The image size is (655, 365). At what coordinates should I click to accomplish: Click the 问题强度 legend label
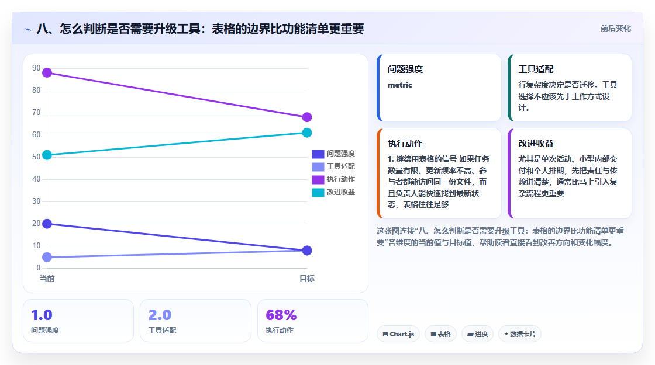point(341,154)
